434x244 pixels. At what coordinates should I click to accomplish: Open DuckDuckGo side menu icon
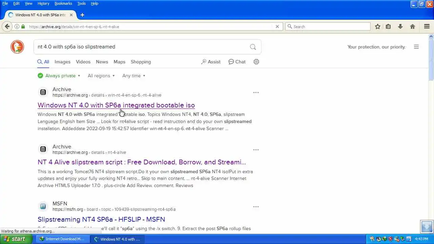(x=416, y=47)
